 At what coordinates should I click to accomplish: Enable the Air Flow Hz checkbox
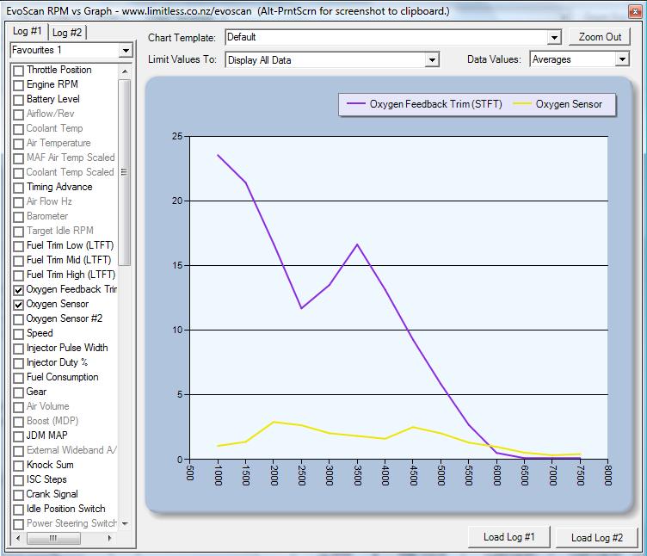point(18,202)
